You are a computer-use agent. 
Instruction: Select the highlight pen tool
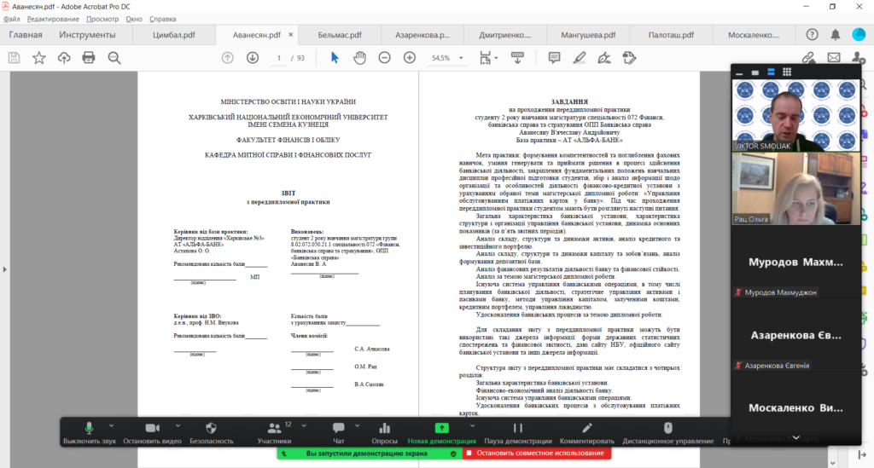pyautogui.click(x=580, y=58)
